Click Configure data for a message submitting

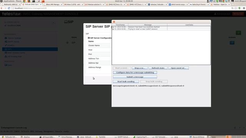pyautogui.click(x=135, y=72)
